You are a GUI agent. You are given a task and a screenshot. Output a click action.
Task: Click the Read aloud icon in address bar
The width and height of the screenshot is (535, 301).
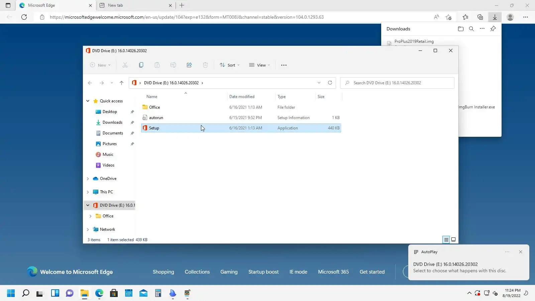(x=436, y=17)
